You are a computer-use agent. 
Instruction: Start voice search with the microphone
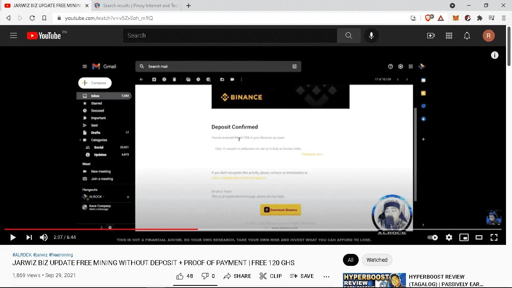371,36
